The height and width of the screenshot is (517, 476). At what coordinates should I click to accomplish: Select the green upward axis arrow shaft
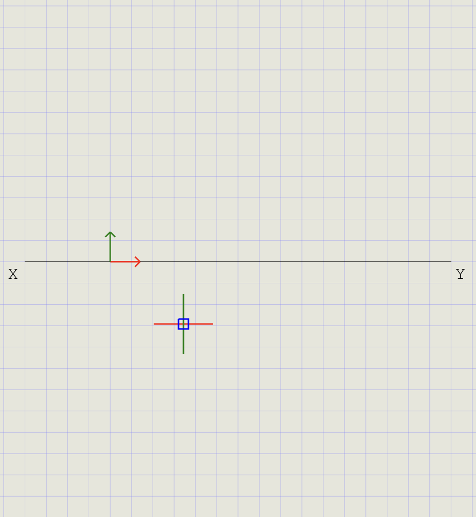tap(110, 247)
